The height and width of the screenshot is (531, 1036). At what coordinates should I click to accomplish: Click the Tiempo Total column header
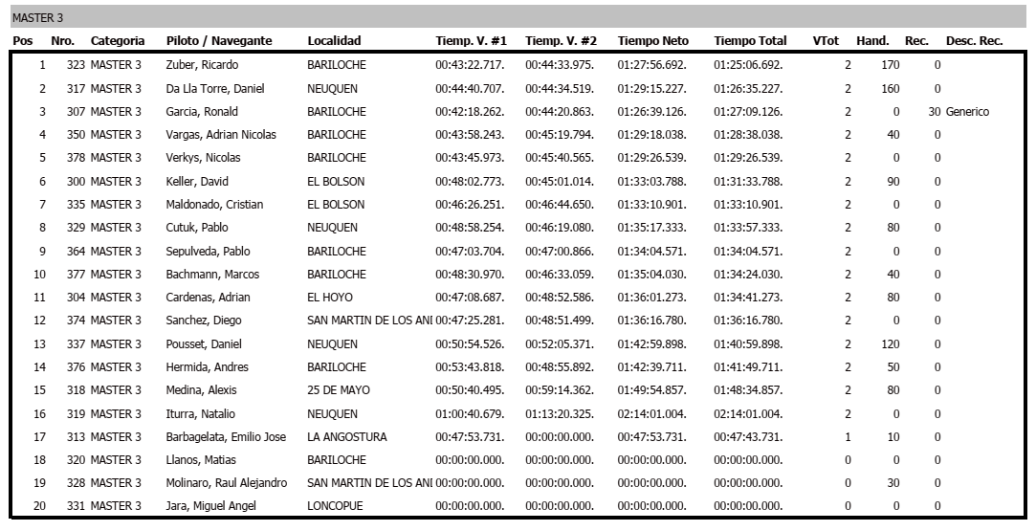(x=750, y=41)
